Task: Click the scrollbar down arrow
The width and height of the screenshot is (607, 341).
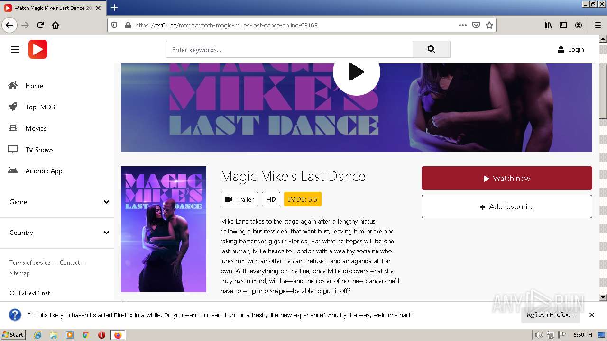Action: (603, 297)
